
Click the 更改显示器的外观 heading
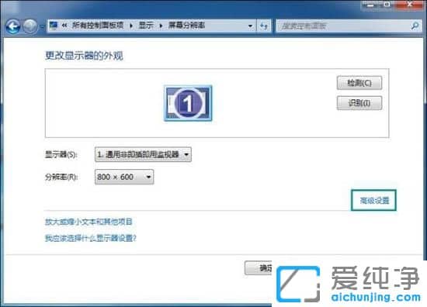[x=84, y=56]
